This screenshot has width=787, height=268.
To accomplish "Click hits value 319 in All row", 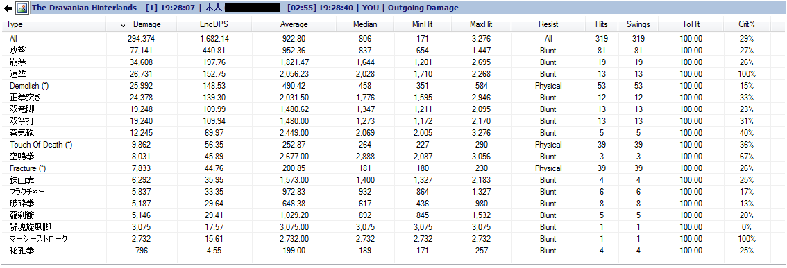I will 601,39.
